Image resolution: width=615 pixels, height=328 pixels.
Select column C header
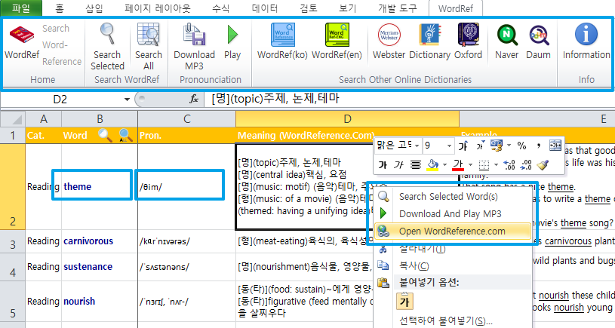[186, 118]
